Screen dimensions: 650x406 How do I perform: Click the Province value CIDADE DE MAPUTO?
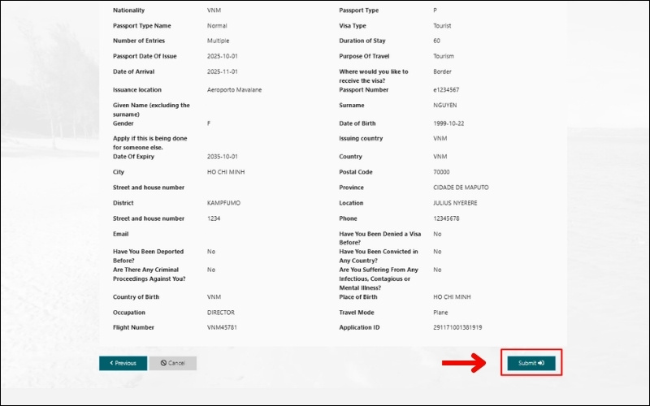[461, 188]
